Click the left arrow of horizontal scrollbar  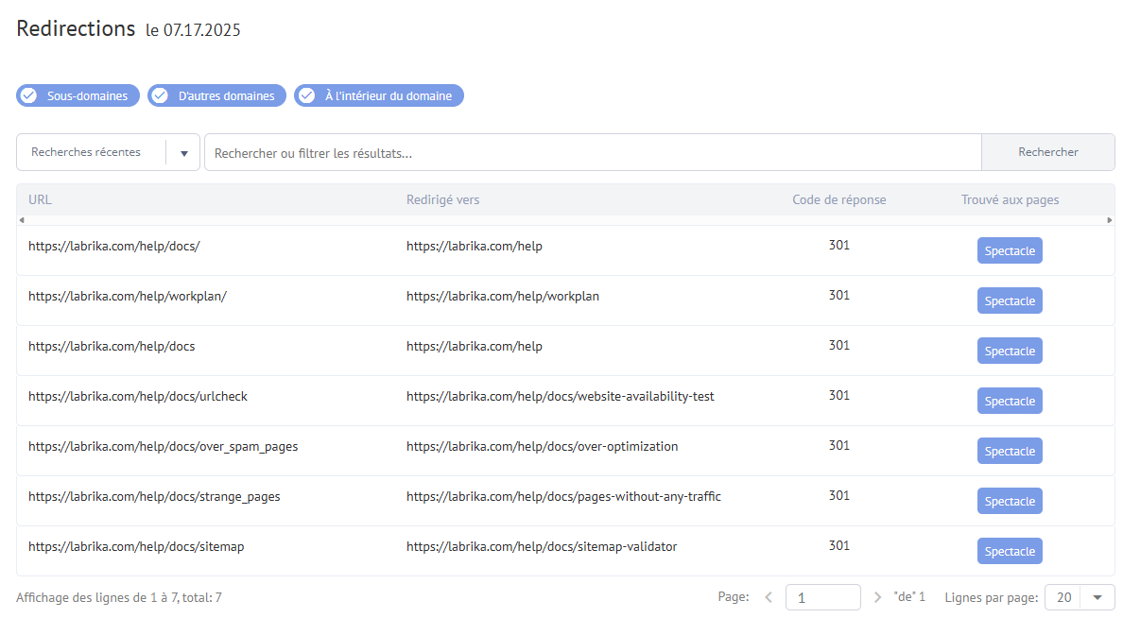[22, 220]
